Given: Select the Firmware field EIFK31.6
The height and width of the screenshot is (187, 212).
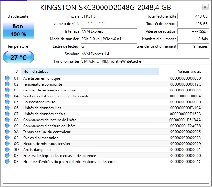Looking at the screenshot, I should 109,16.
